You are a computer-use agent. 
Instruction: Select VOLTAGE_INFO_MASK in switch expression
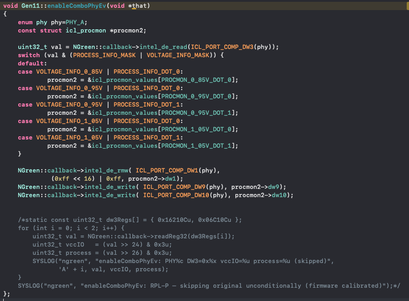pos(178,55)
